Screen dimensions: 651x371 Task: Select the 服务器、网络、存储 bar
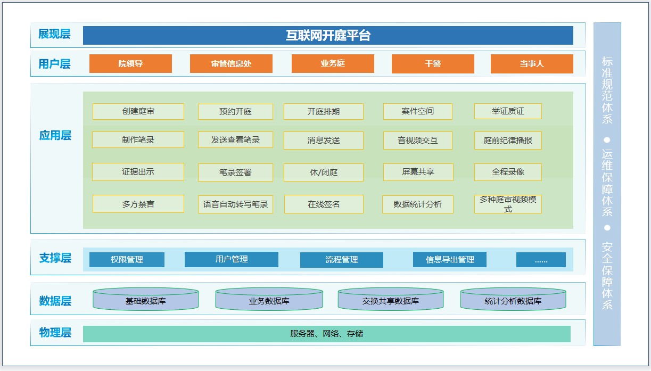click(x=327, y=334)
